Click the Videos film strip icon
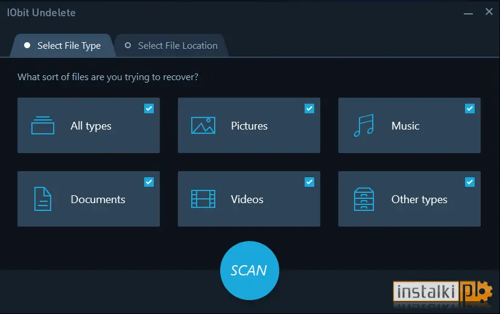This screenshot has height=314, width=500. [203, 199]
